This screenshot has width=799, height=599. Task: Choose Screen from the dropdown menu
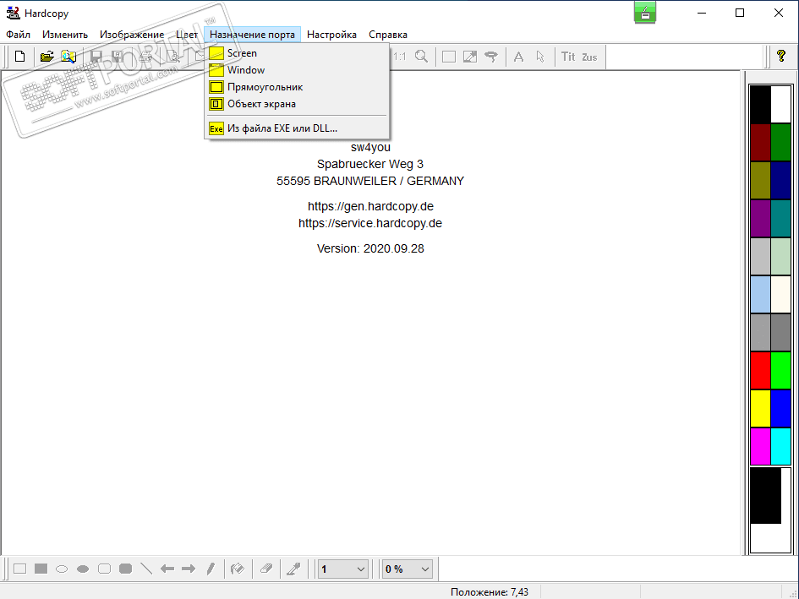pos(297,53)
